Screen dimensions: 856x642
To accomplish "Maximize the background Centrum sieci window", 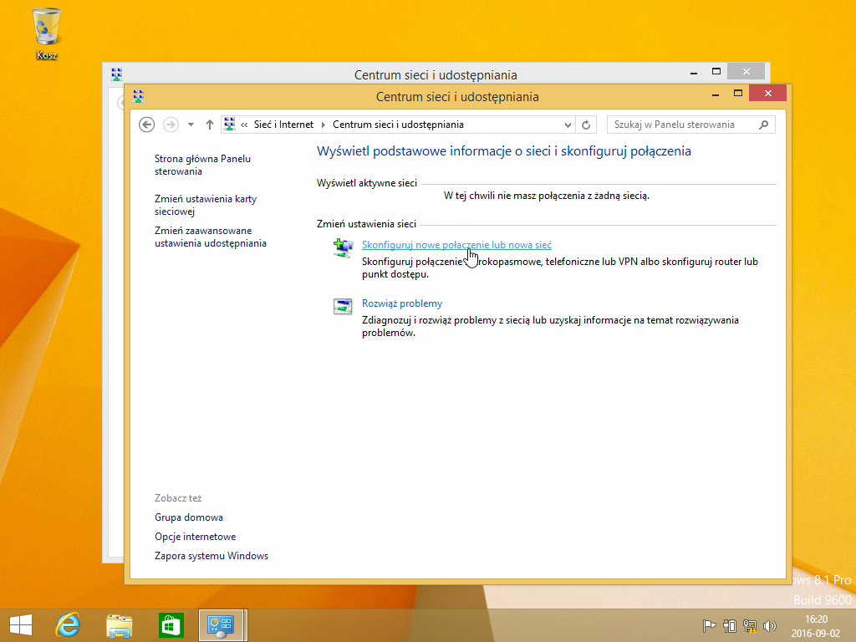I will click(x=716, y=72).
